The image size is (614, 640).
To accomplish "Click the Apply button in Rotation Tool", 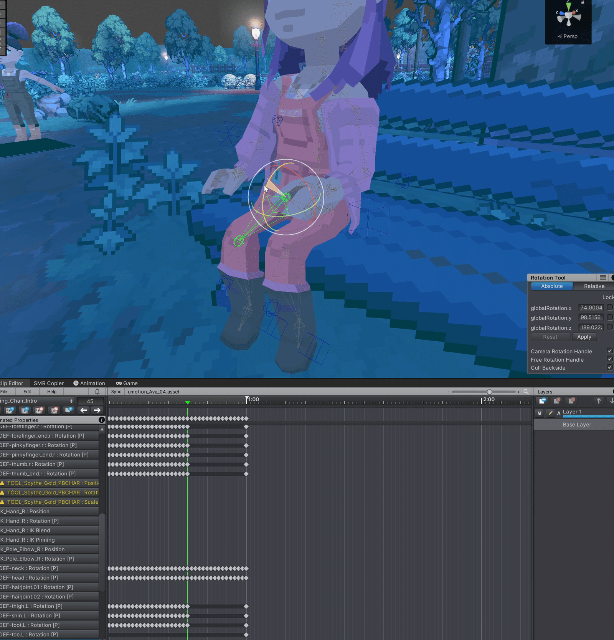I will click(x=584, y=337).
